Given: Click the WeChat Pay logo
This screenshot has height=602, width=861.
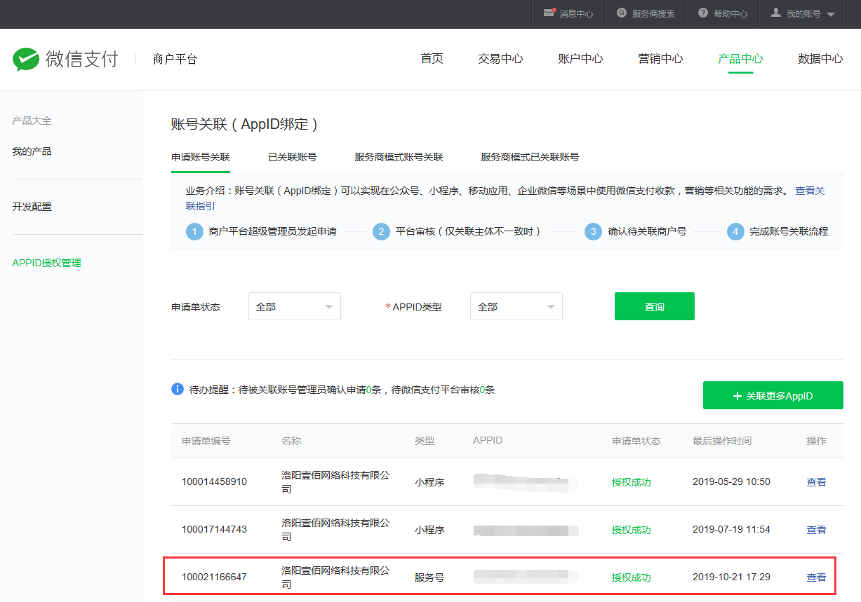Looking at the screenshot, I should click(x=65, y=60).
